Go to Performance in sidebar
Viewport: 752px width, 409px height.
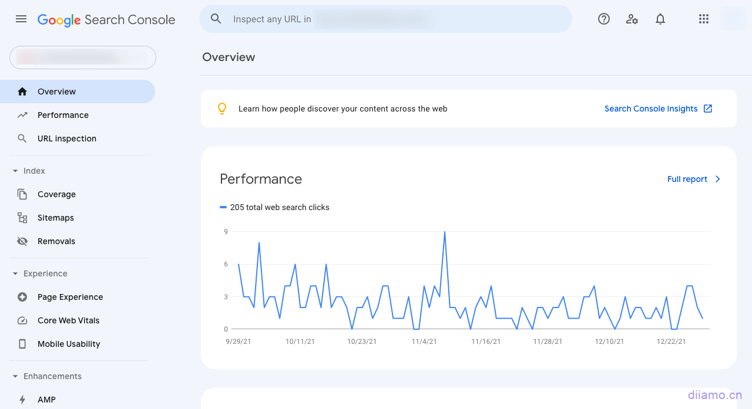point(63,115)
